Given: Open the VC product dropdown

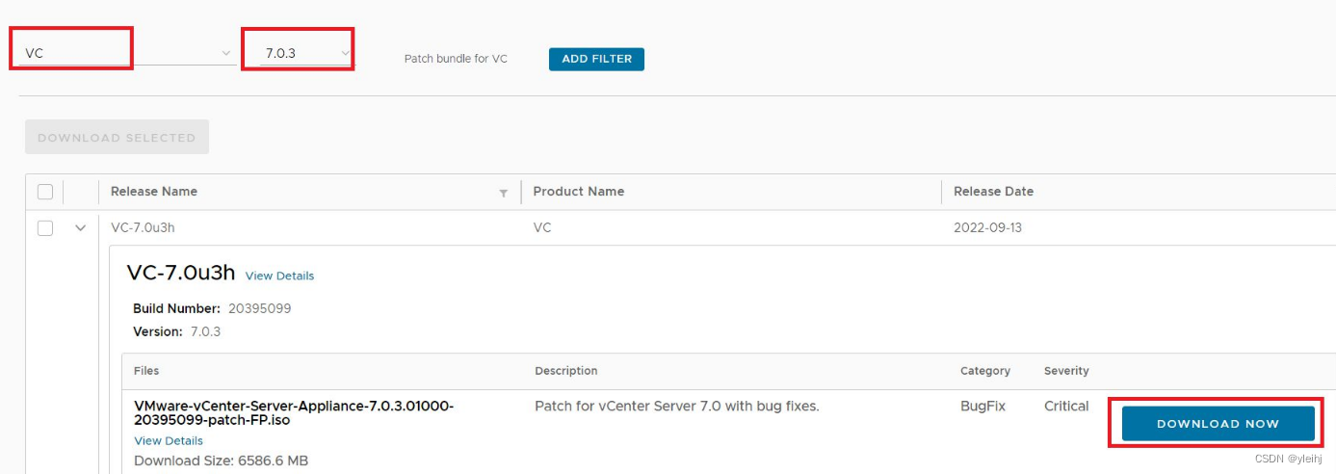Looking at the screenshot, I should point(125,53).
